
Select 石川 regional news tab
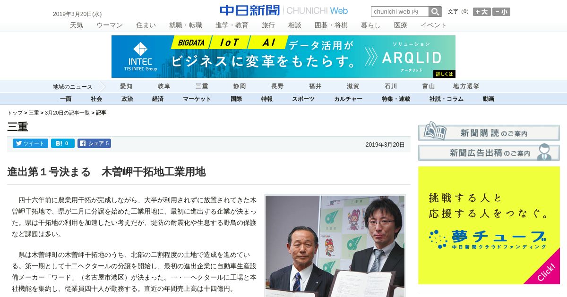pos(391,86)
